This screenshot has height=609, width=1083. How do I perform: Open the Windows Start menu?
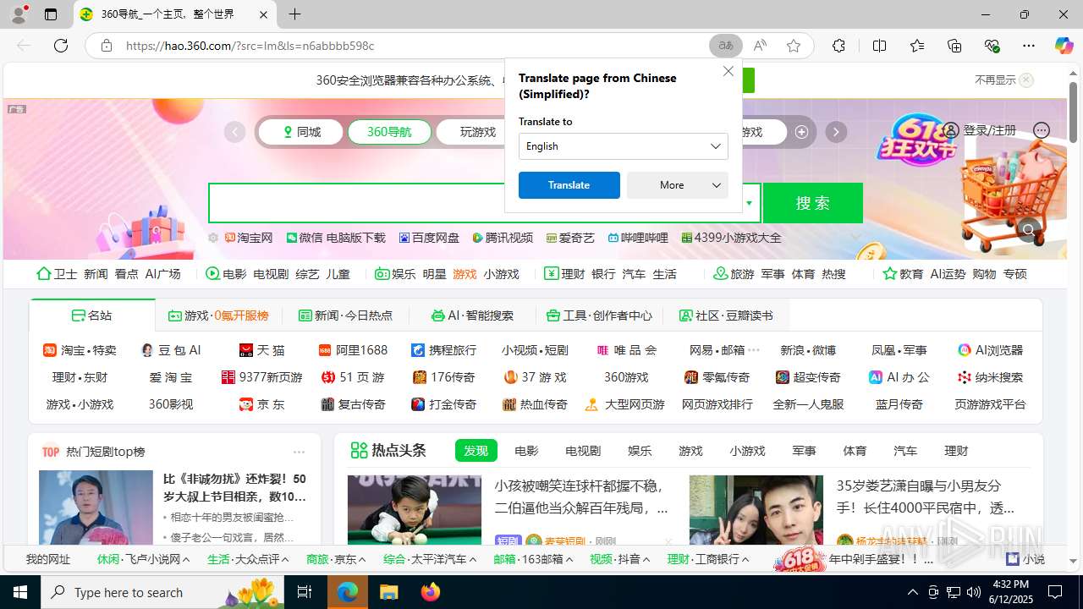coord(20,592)
